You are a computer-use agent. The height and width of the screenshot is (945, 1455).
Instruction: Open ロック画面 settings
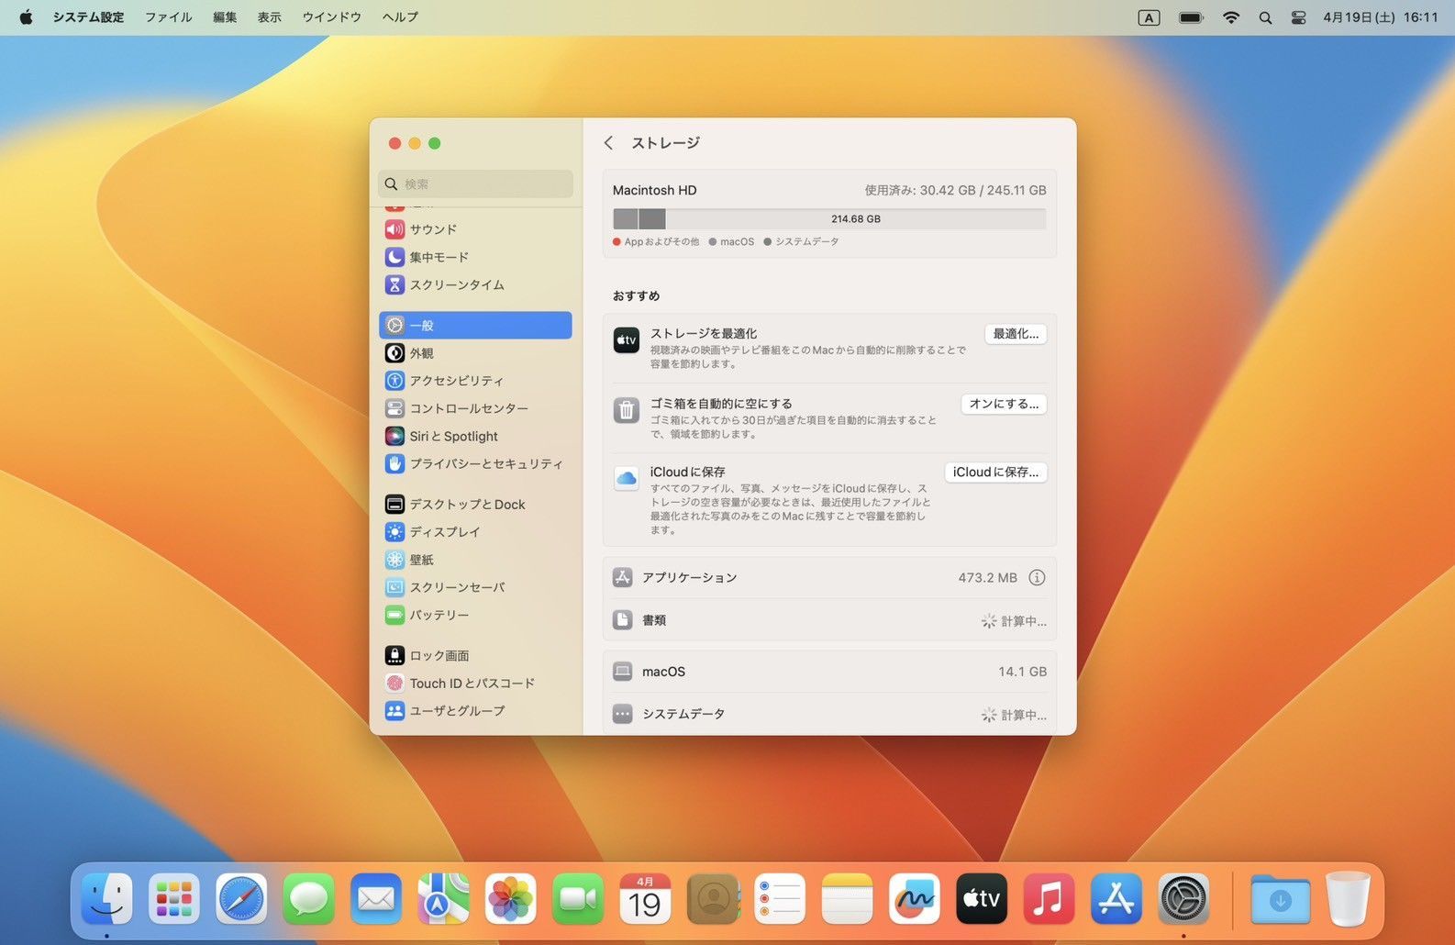point(475,655)
